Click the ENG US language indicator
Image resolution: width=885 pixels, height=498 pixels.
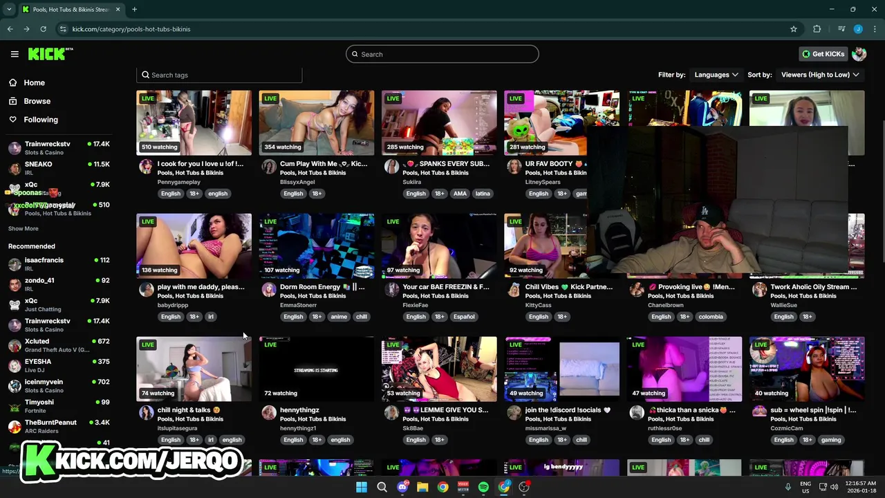coord(805,487)
